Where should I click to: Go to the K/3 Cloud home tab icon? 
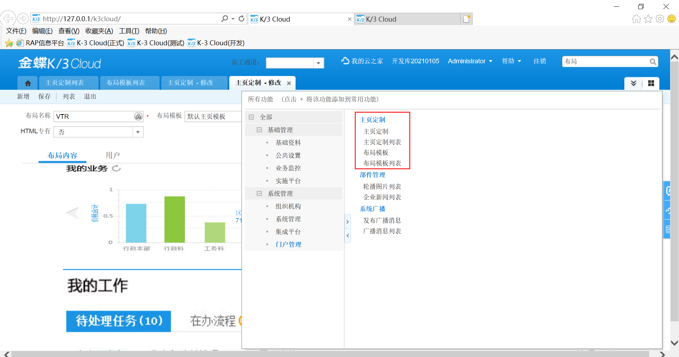pyautogui.click(x=28, y=83)
